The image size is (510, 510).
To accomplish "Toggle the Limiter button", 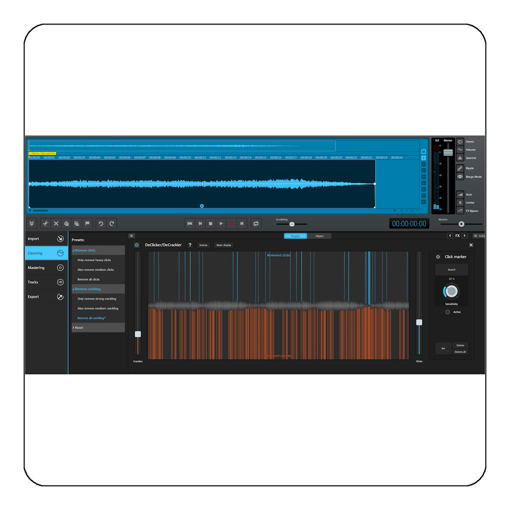I will click(x=460, y=202).
